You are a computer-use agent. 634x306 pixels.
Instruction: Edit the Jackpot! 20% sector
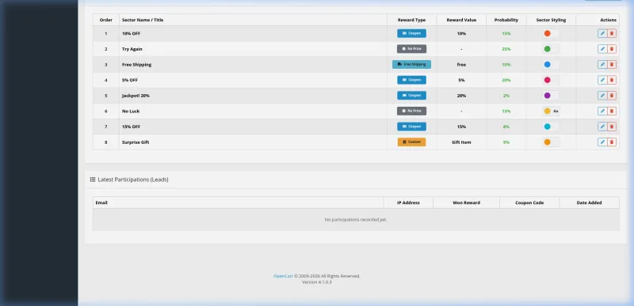coord(602,96)
